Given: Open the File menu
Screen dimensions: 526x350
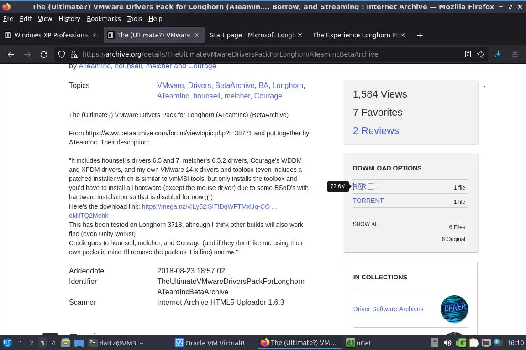Looking at the screenshot, I should (8, 19).
